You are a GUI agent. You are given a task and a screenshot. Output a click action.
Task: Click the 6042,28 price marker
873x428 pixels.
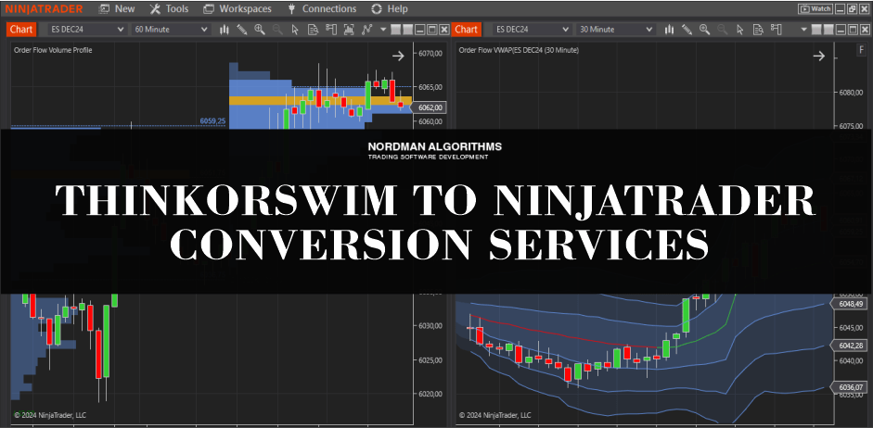(850, 346)
